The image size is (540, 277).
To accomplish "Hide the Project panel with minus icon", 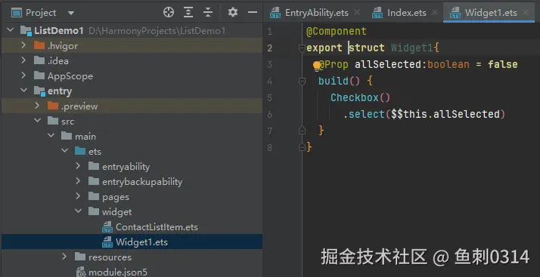I will [x=253, y=13].
